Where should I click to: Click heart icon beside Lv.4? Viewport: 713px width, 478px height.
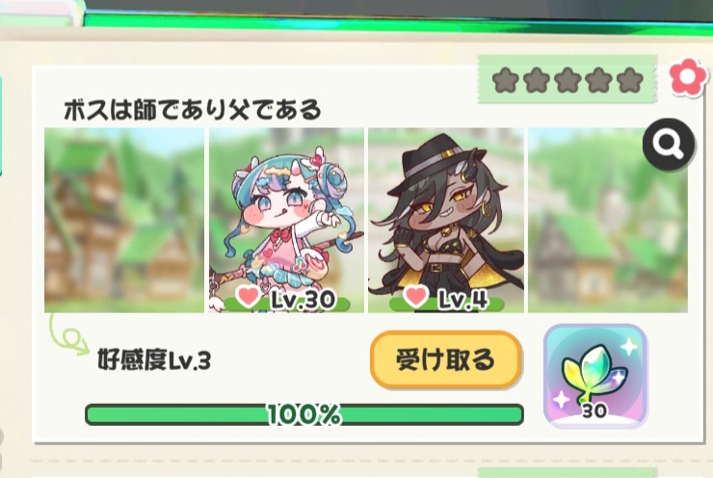click(415, 296)
